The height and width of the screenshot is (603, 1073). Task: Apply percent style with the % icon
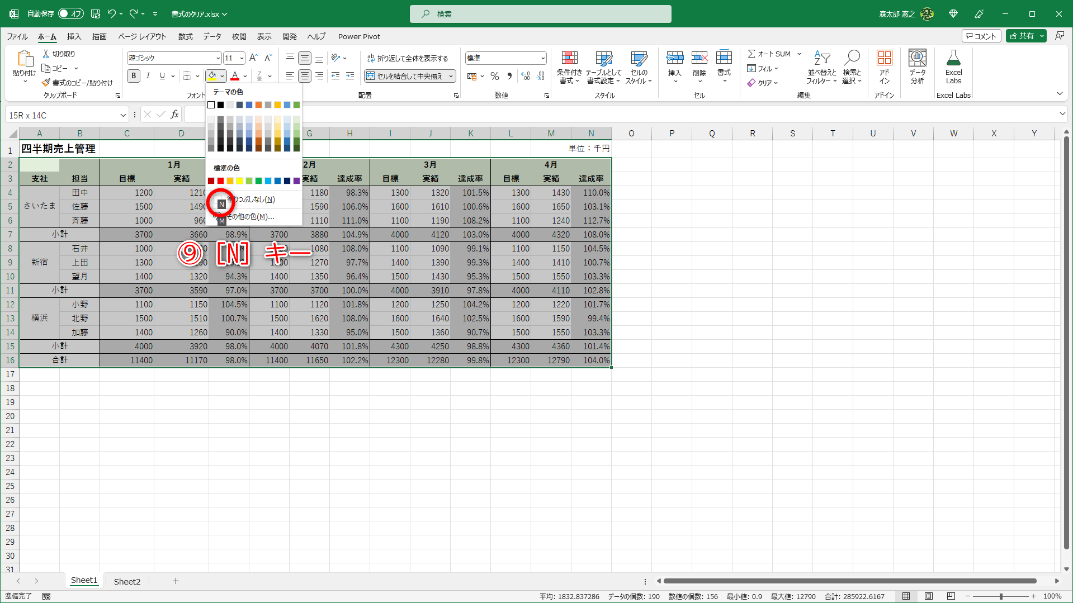click(495, 76)
